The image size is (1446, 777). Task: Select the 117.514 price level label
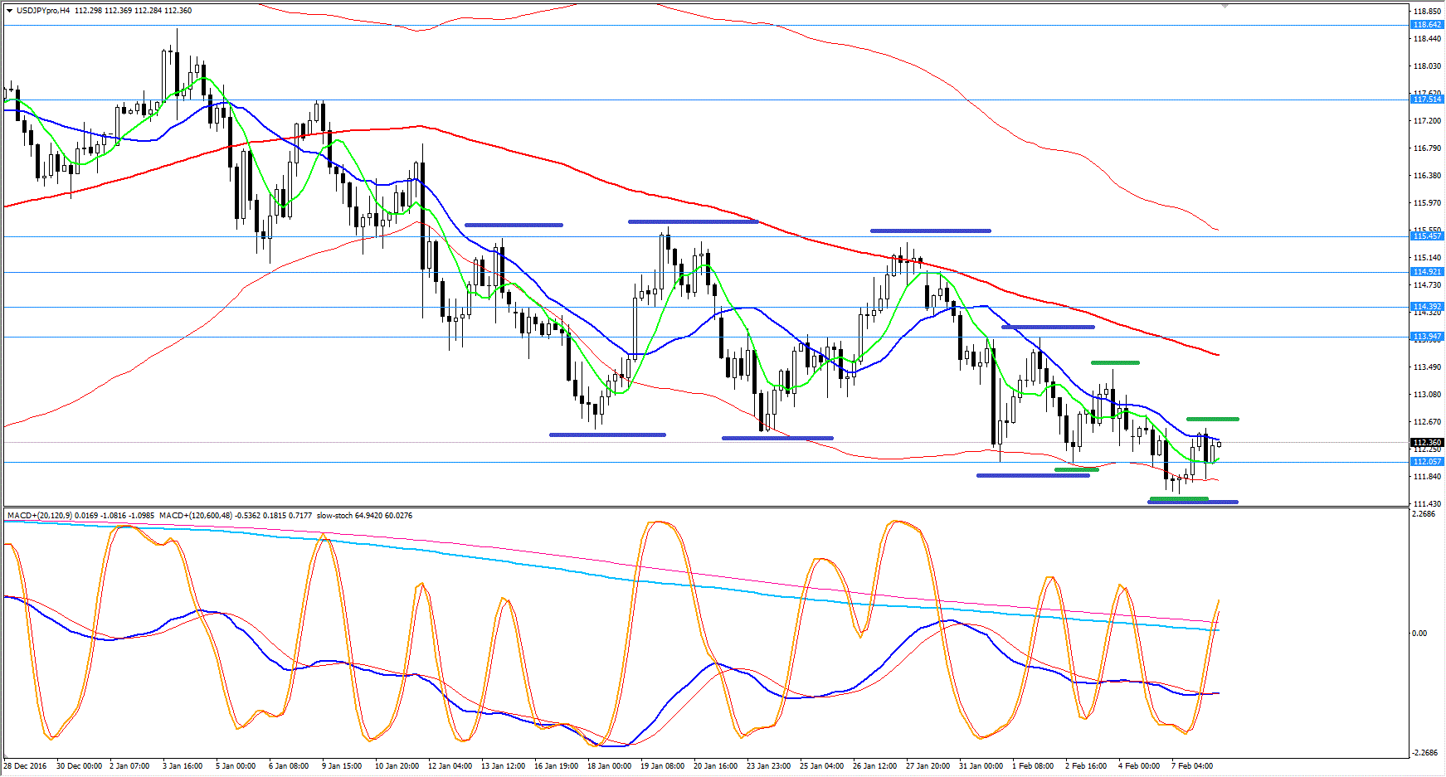coord(1427,100)
